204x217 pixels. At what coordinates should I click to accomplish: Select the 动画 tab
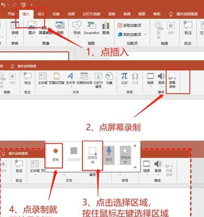(71, 14)
